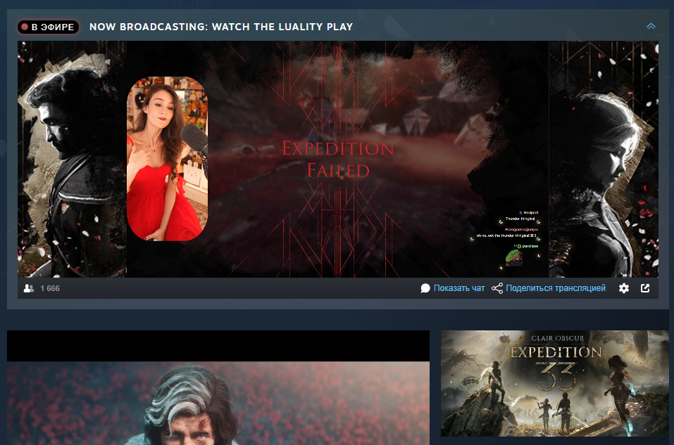The height and width of the screenshot is (445, 674).
Task: Click the Now Broadcasting title text
Action: pos(221,27)
